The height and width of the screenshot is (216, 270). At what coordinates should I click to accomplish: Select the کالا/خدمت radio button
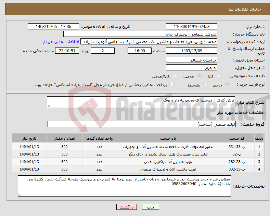[175, 76]
